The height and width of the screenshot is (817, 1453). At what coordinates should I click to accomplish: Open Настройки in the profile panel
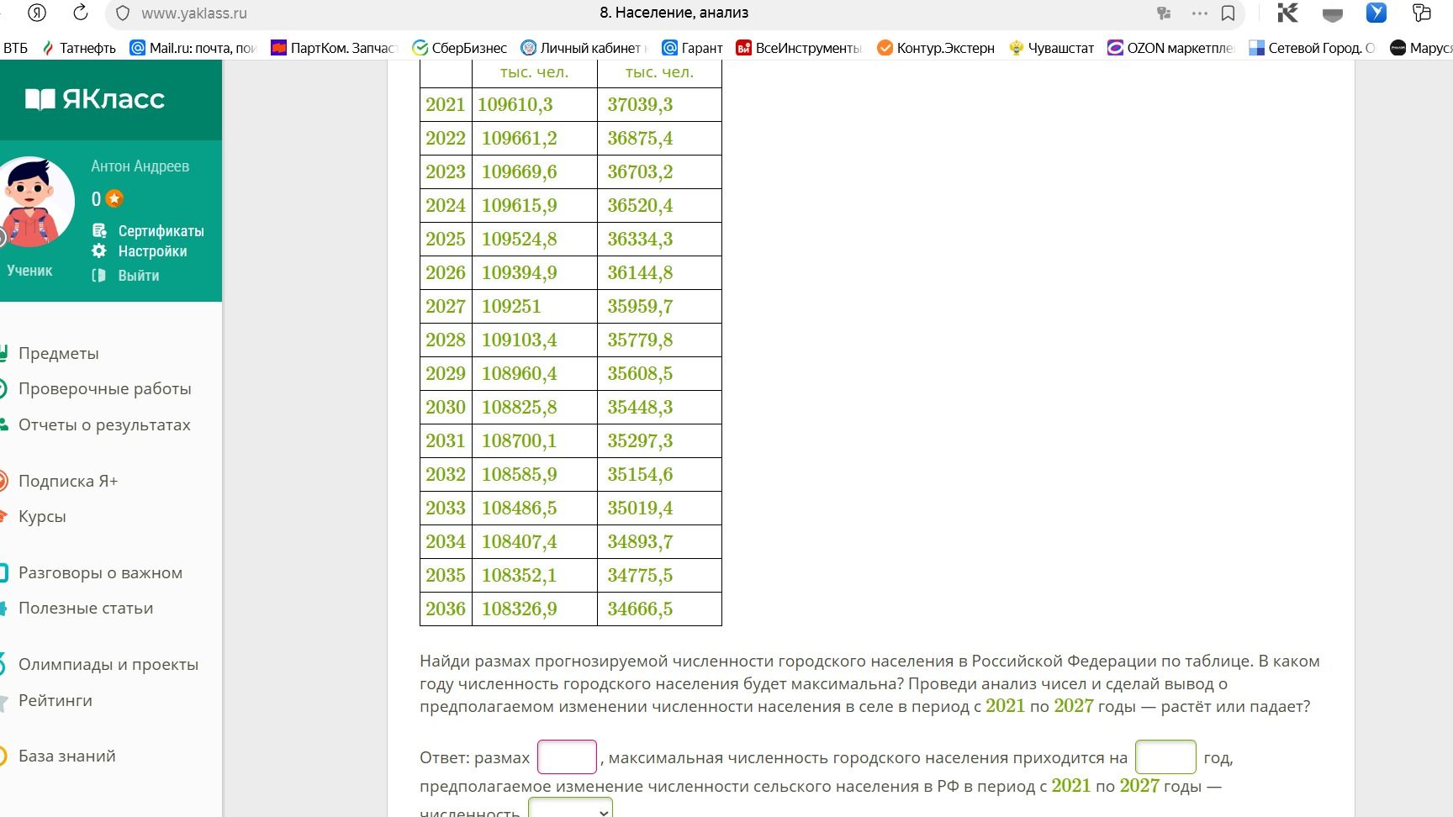[152, 250]
